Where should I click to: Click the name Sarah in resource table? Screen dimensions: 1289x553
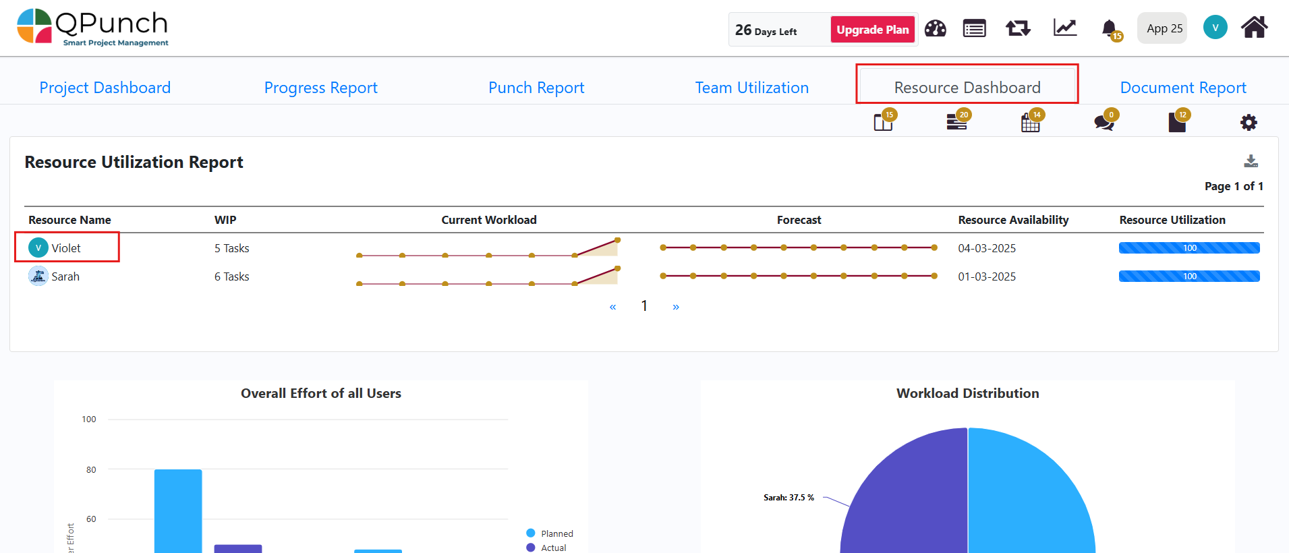pyautogui.click(x=65, y=276)
